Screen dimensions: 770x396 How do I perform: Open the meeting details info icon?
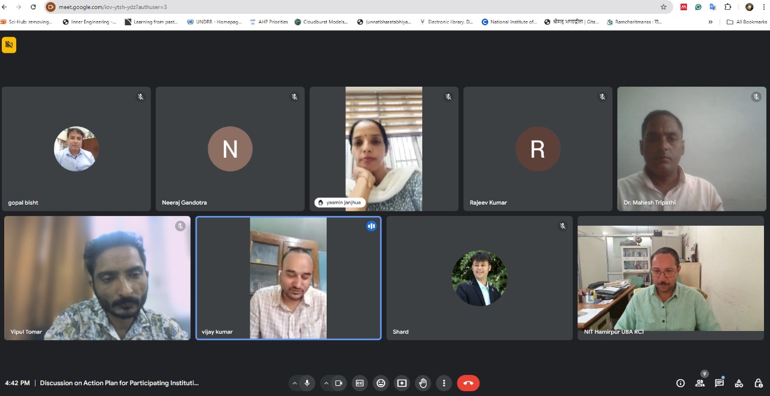pos(680,383)
